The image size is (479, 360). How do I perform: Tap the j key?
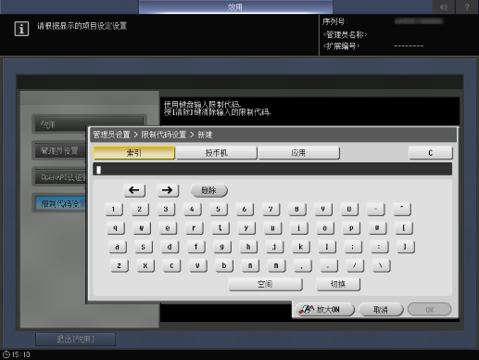274,247
